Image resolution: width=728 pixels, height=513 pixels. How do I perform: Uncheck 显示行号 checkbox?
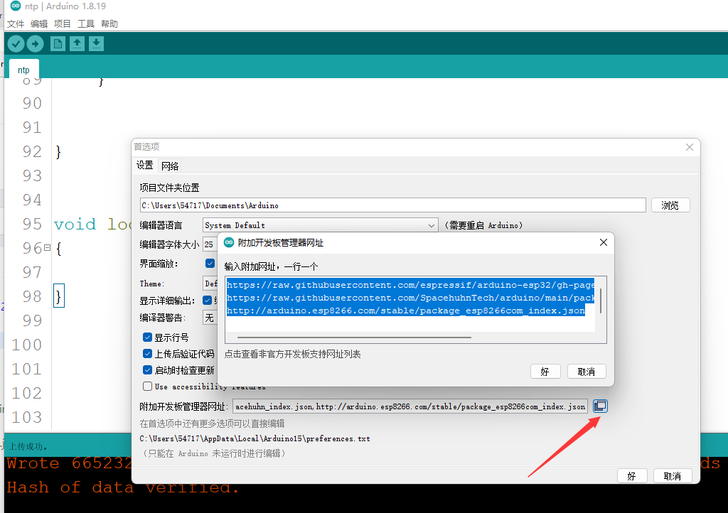tap(148, 337)
